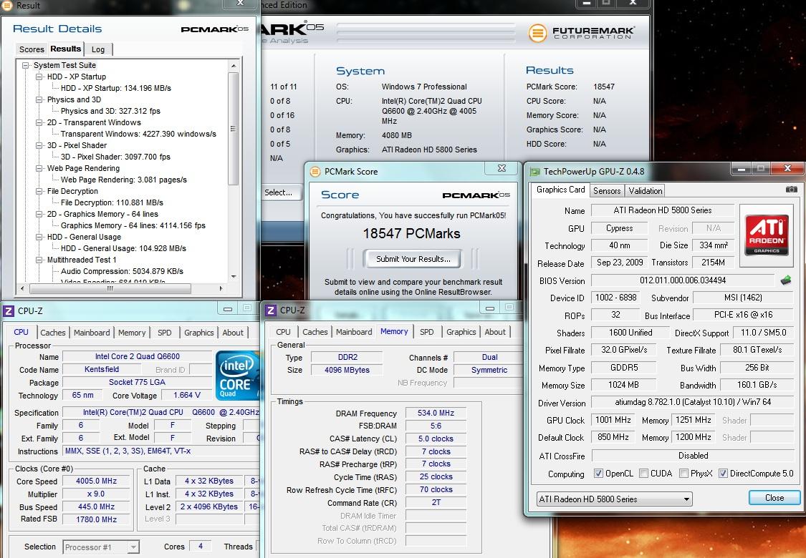Open Caches tab in left CPU-Z window
This screenshot has width=806, height=558.
coord(53,333)
